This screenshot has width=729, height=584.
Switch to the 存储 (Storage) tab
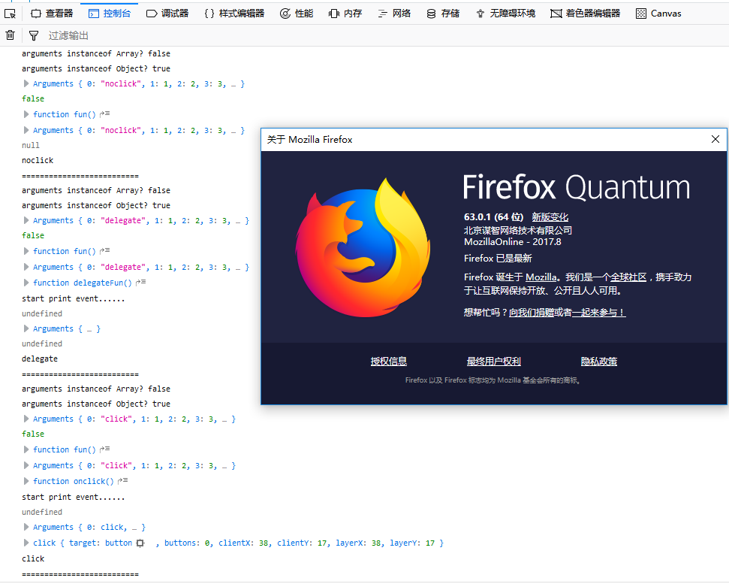443,14
